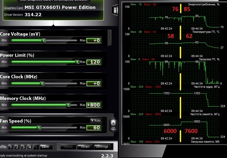This screenshot has width=227, height=158.
Task: Apply the overclocking settings
Action: [68, 147]
